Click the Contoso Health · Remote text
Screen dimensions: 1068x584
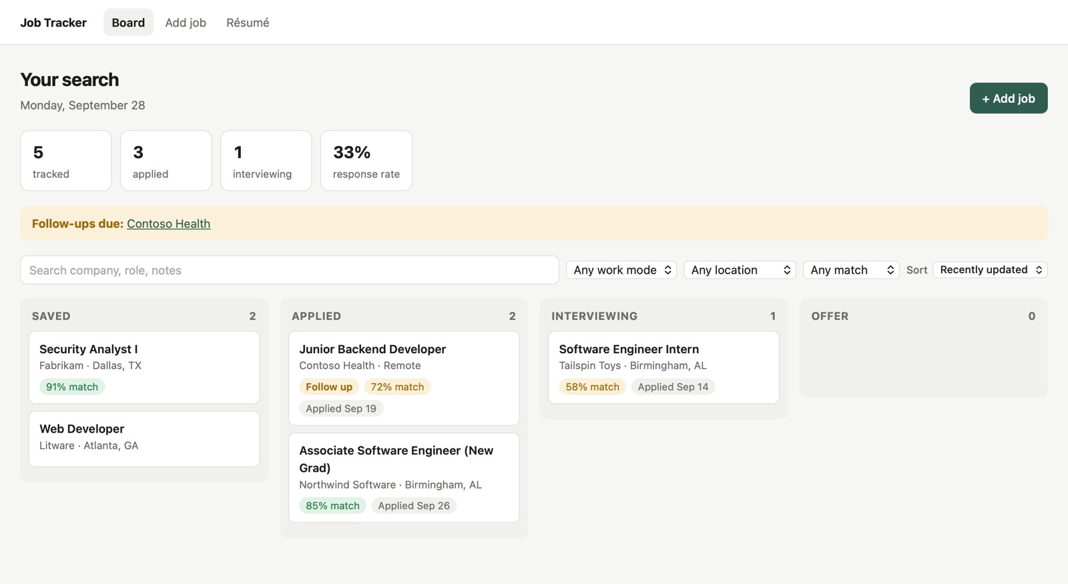360,366
